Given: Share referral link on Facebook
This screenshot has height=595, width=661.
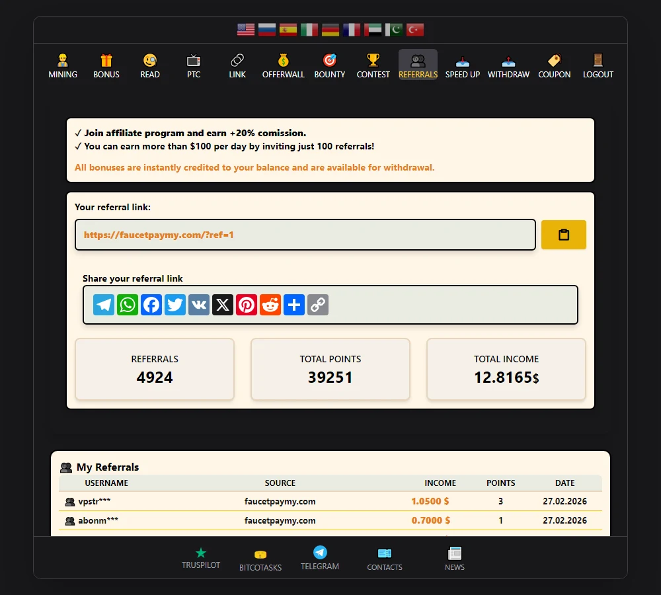Looking at the screenshot, I should 151,305.
